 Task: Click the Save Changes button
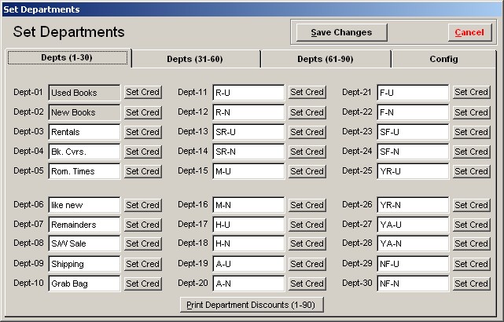click(341, 32)
